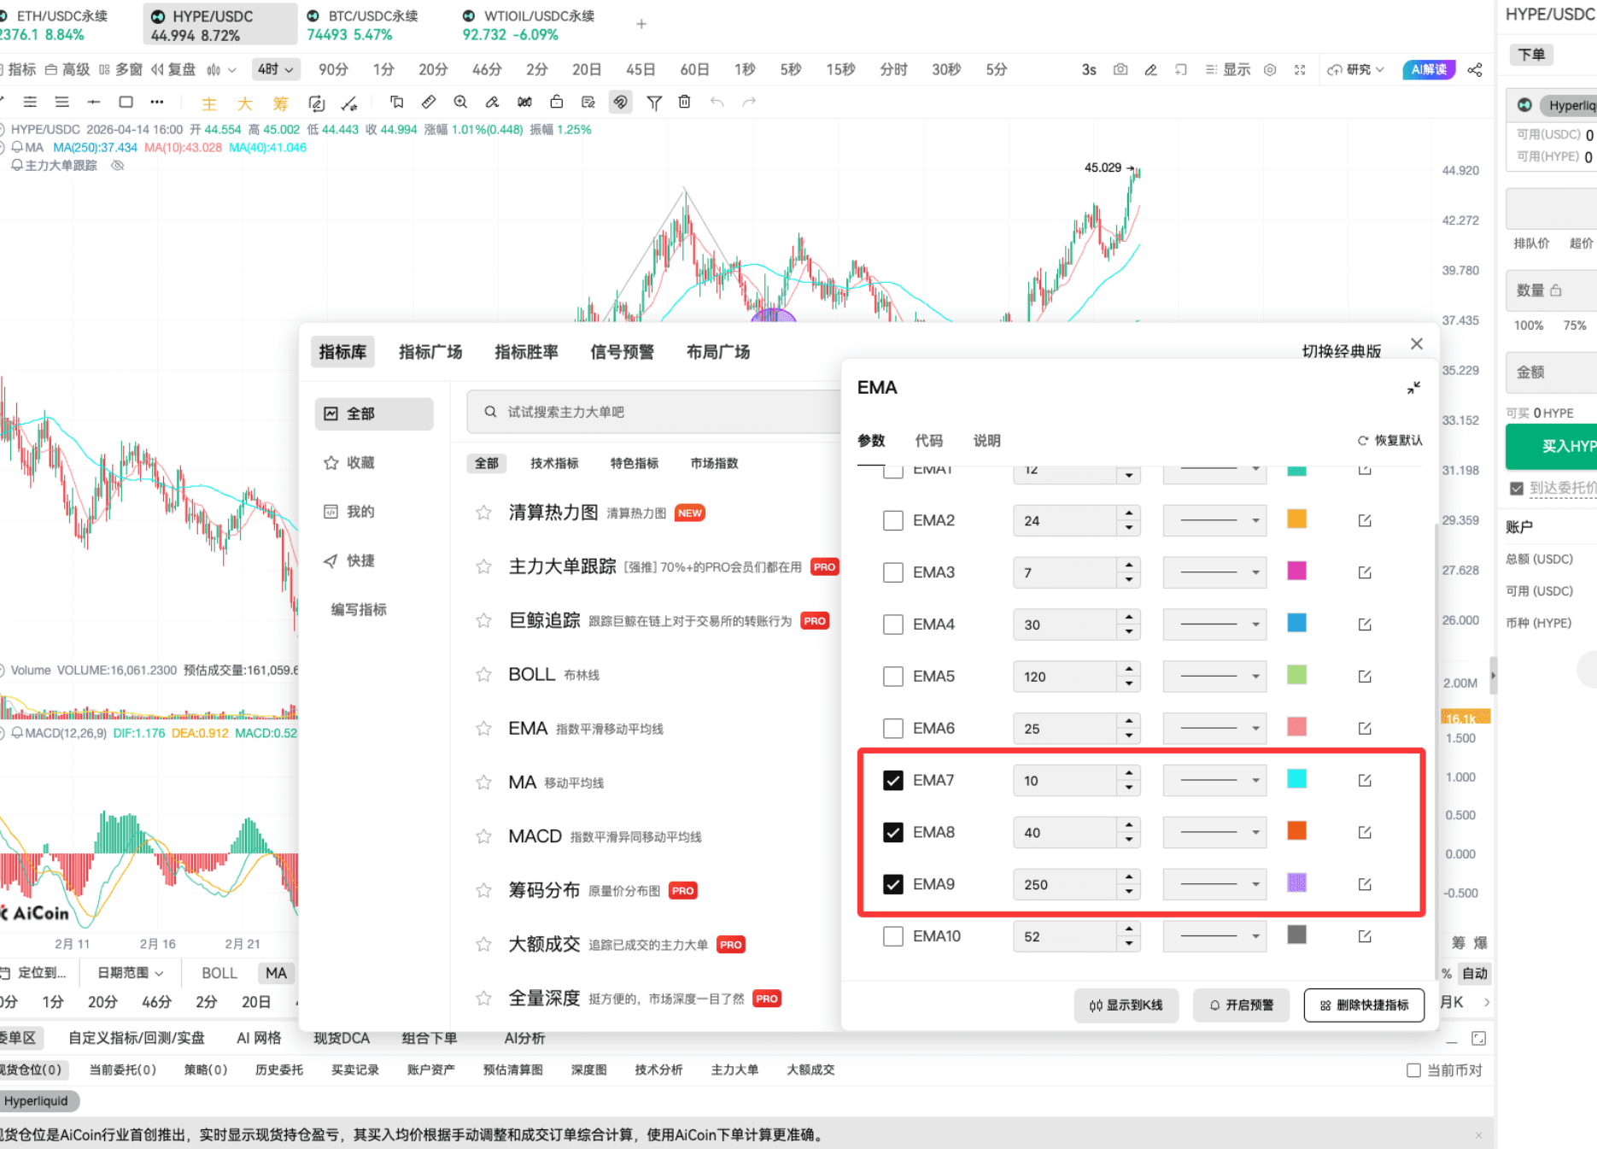Change the EMA9 purple color swatch

(1296, 884)
